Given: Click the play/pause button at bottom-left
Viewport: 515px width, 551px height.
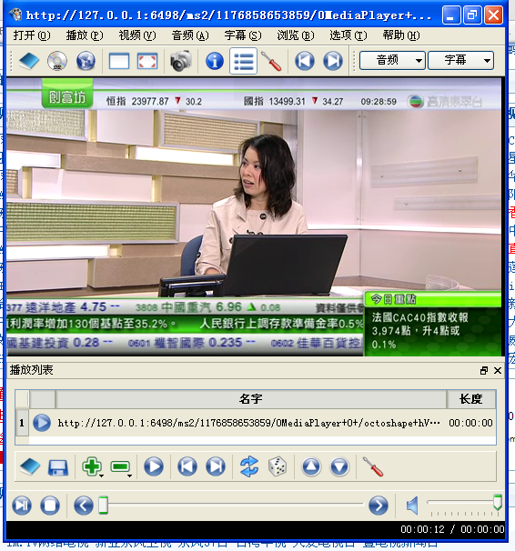Looking at the screenshot, I should tap(22, 506).
